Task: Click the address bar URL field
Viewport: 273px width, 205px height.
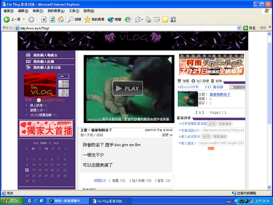Action: [126, 28]
